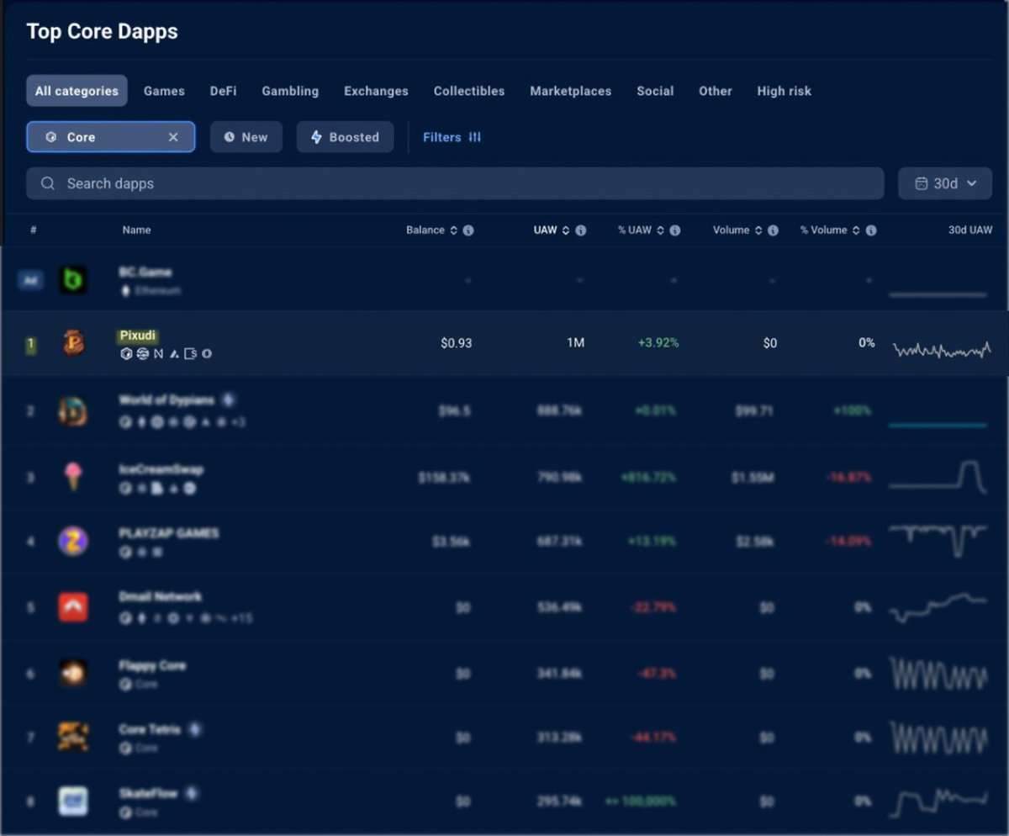This screenshot has height=836, width=1009.
Task: Open Volume column info icon
Action: (x=773, y=230)
